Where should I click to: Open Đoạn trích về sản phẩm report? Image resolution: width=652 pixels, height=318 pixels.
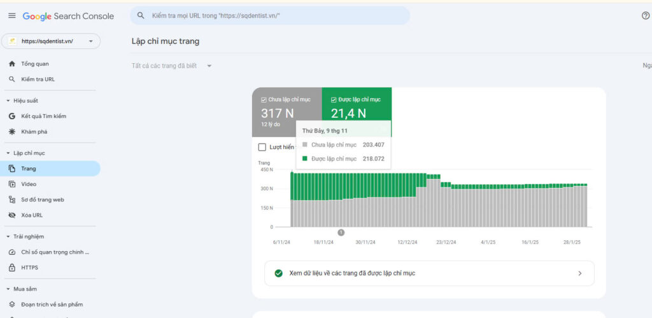pos(52,305)
